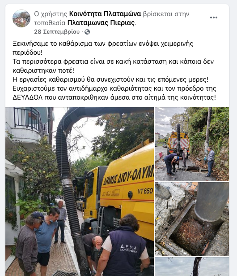Screen dimensions: 237x276
Task: Open the Κοινότητα Πλαταμώνα page link
Action: (x=105, y=14)
